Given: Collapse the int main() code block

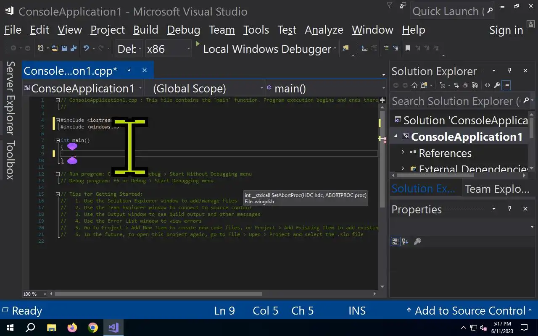Looking at the screenshot, I should click(x=58, y=140).
